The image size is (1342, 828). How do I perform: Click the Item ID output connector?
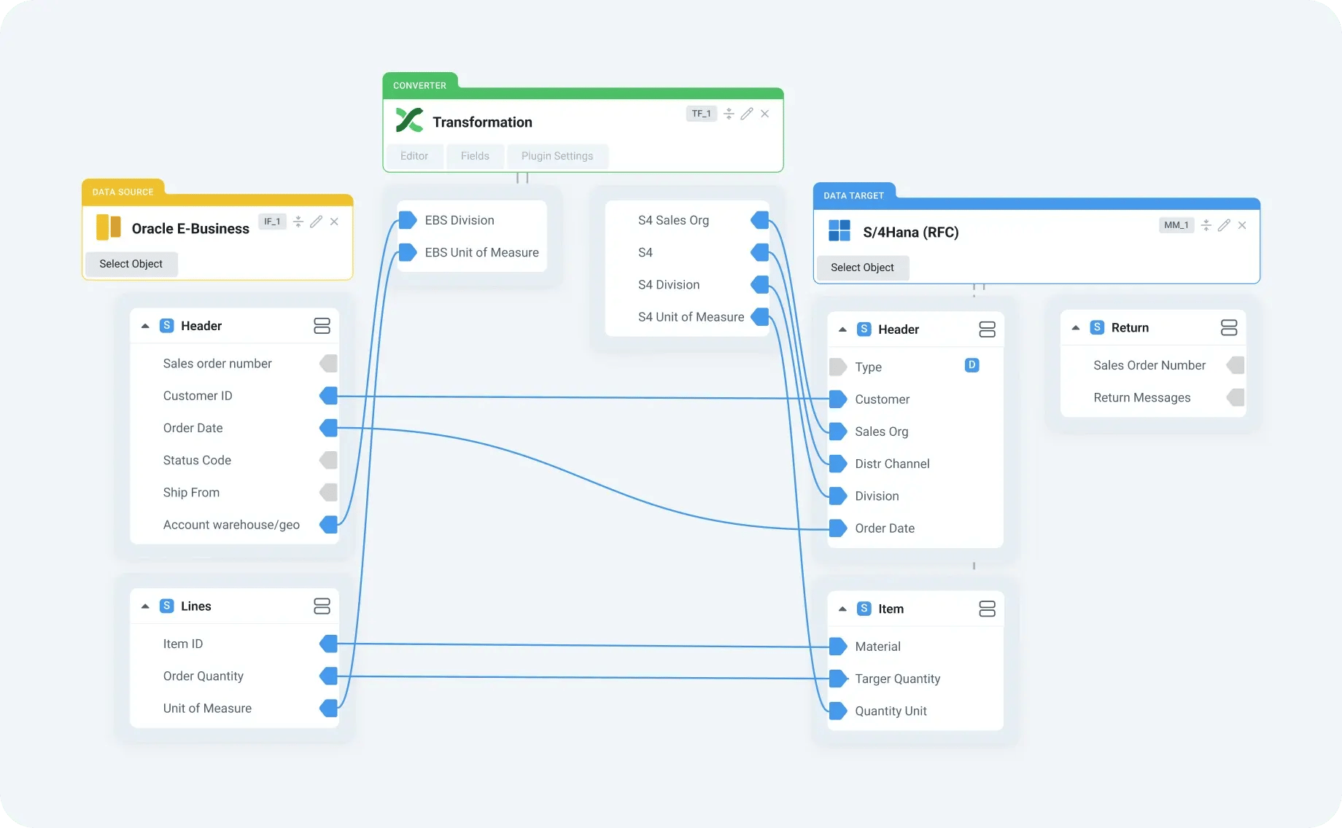(328, 644)
